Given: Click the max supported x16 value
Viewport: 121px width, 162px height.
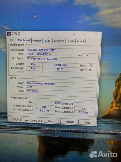Looking at the screenshot, I should [84, 109].
